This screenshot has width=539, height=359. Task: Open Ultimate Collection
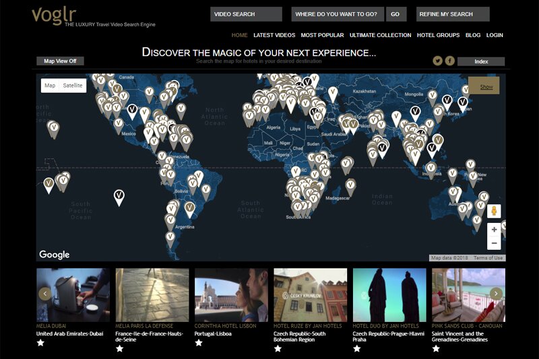(x=380, y=35)
